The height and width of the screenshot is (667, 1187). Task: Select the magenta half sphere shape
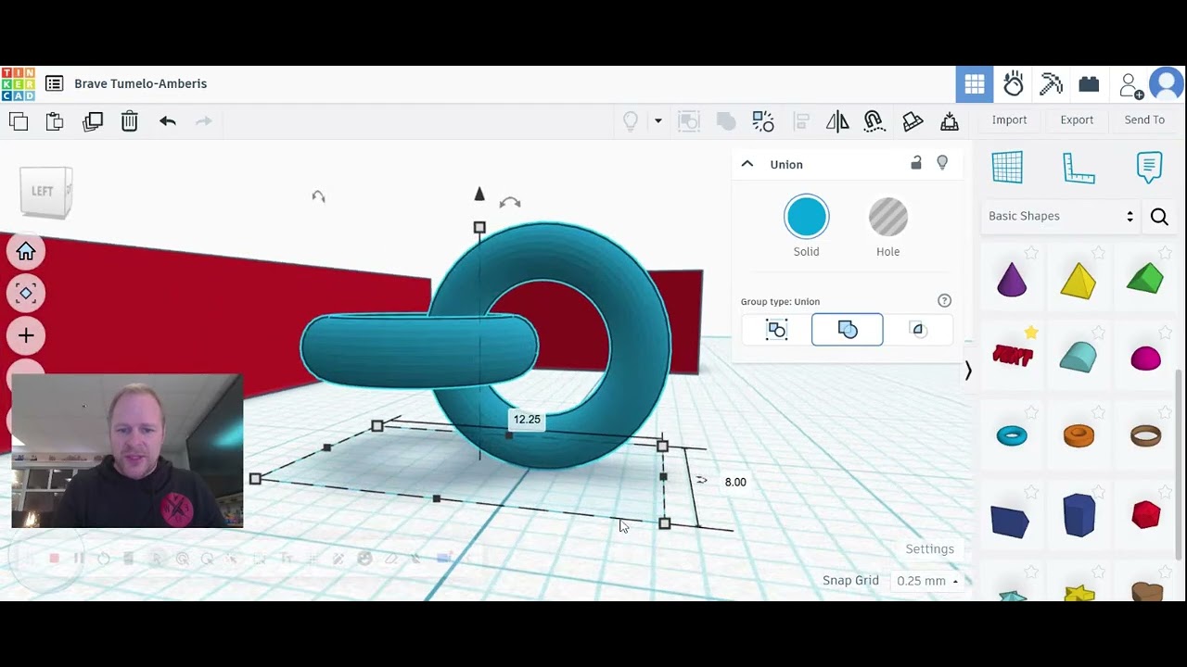(1146, 359)
